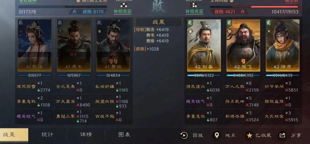Click 刘备's troop strength bar
This screenshot has height=144, width=310.
pos(204,75)
